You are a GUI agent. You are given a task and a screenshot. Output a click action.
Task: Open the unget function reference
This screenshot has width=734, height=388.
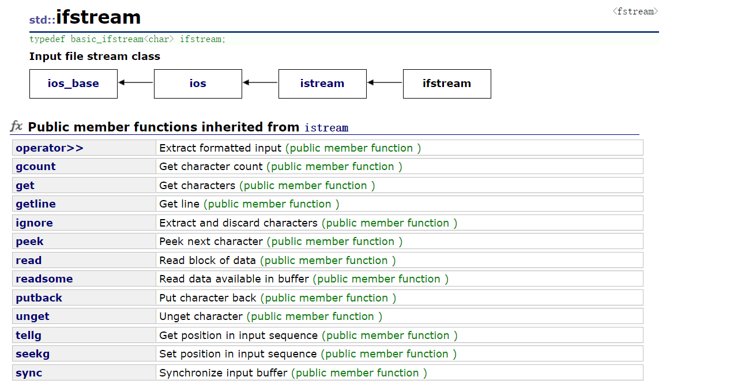[32, 316]
